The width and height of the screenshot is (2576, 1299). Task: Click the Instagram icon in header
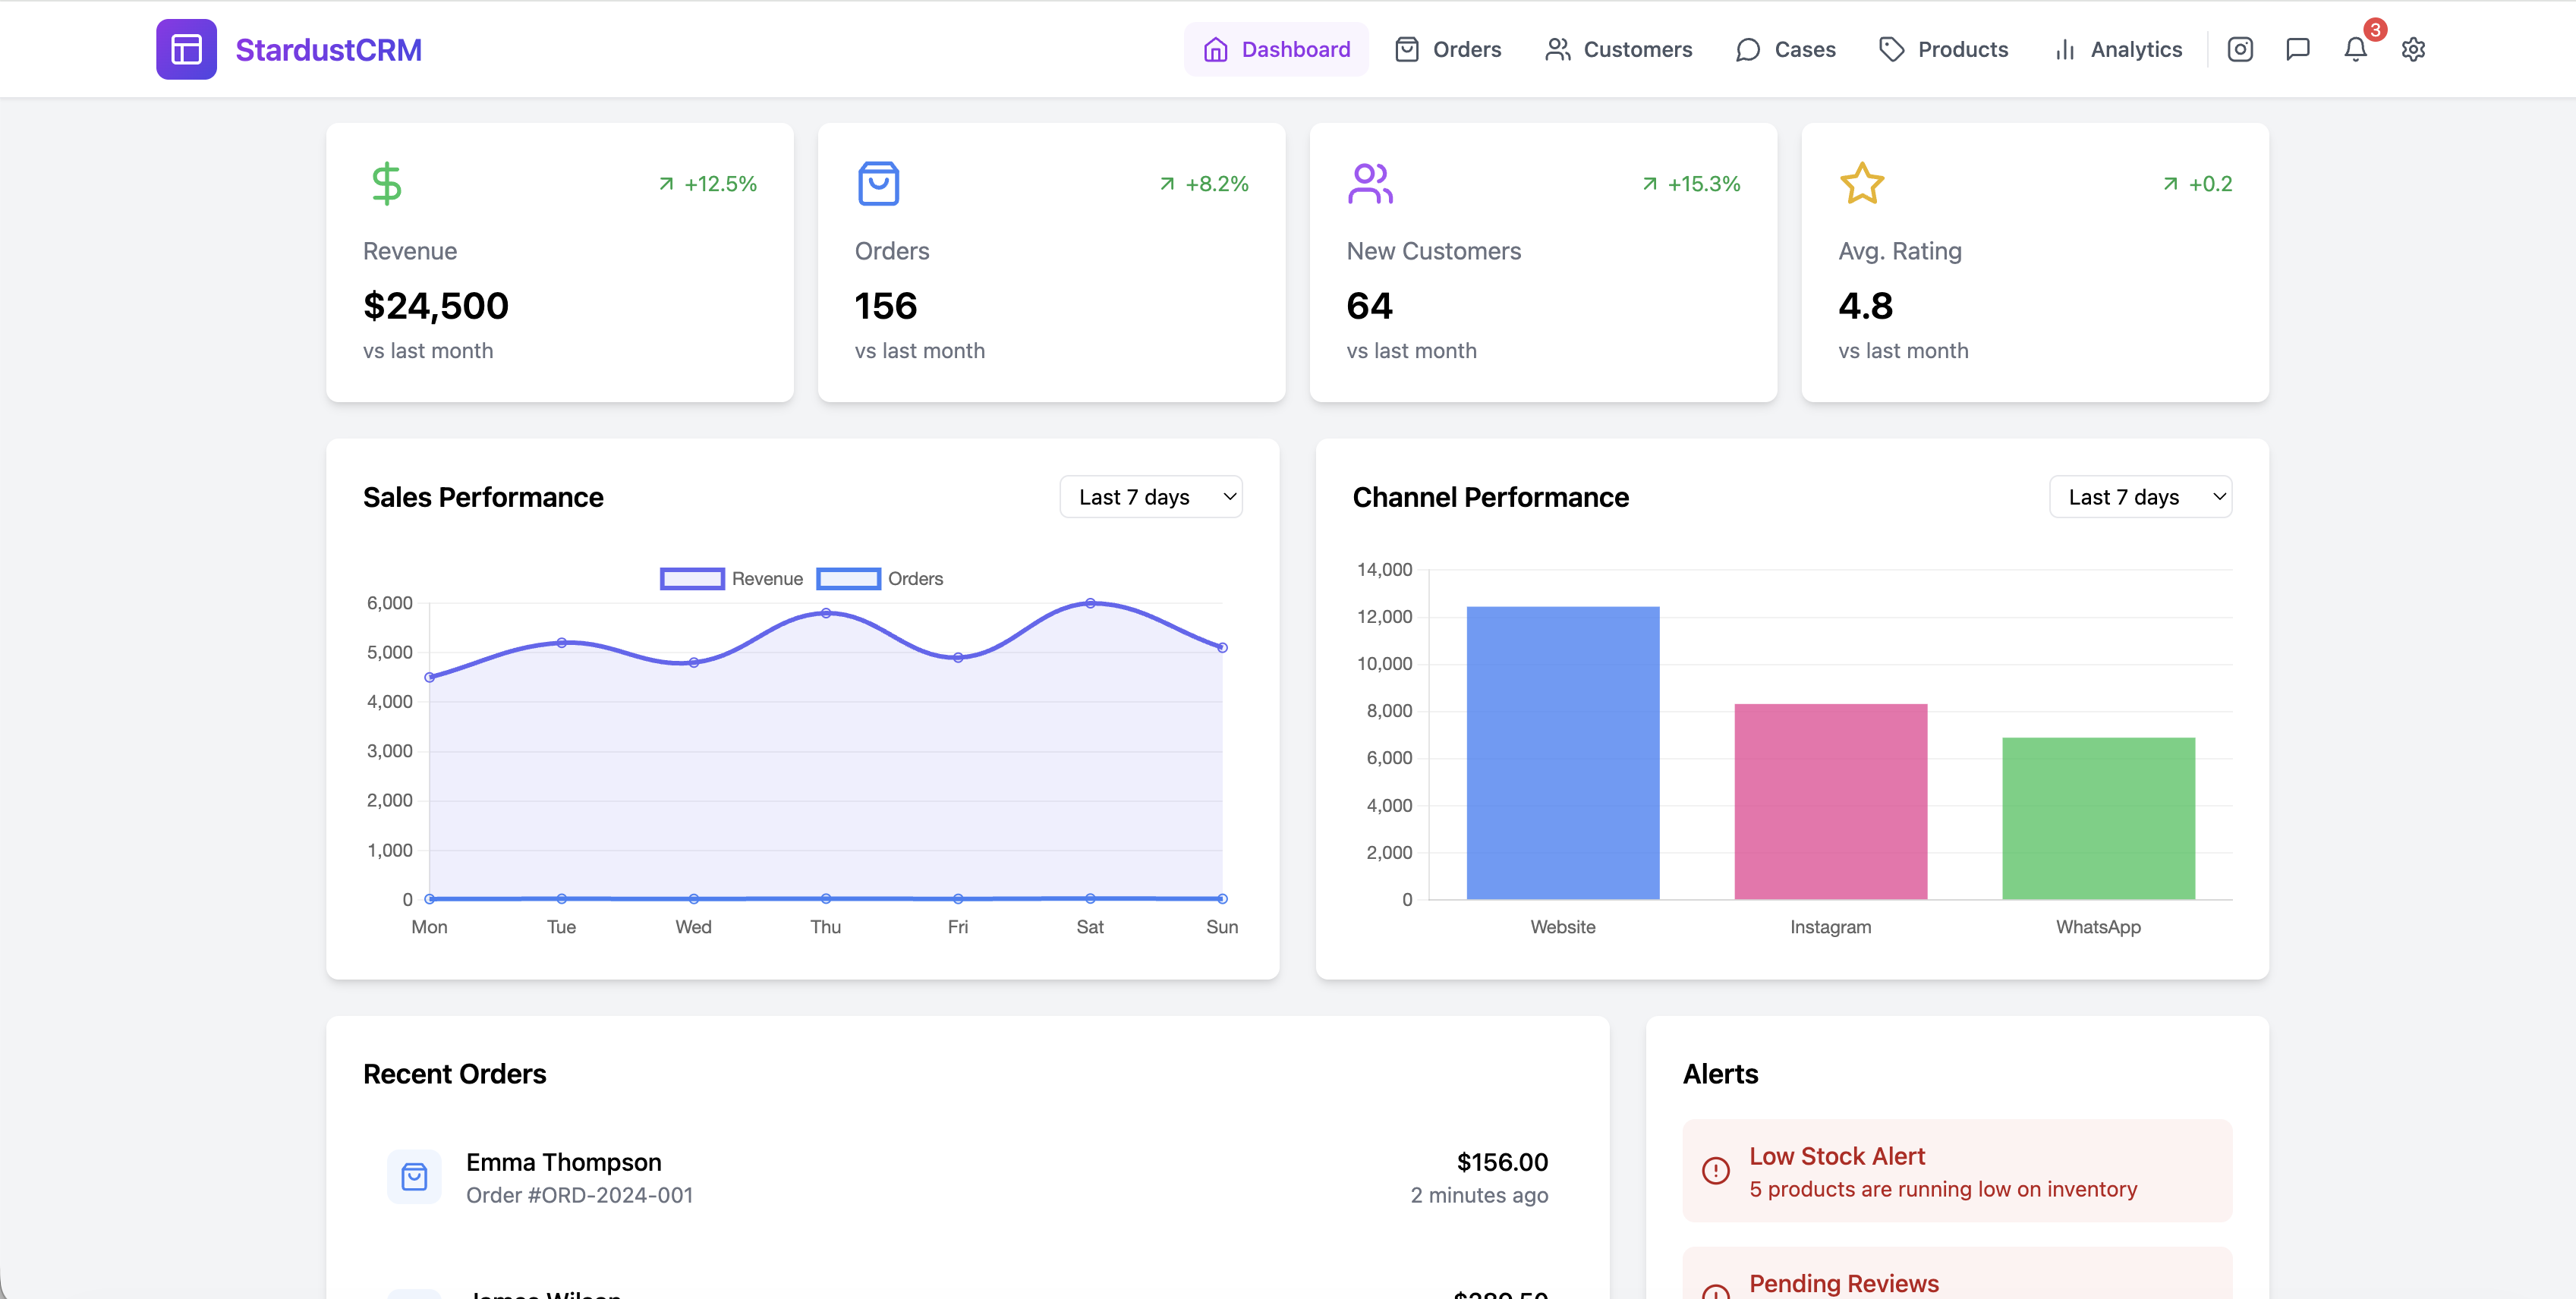(x=2240, y=49)
